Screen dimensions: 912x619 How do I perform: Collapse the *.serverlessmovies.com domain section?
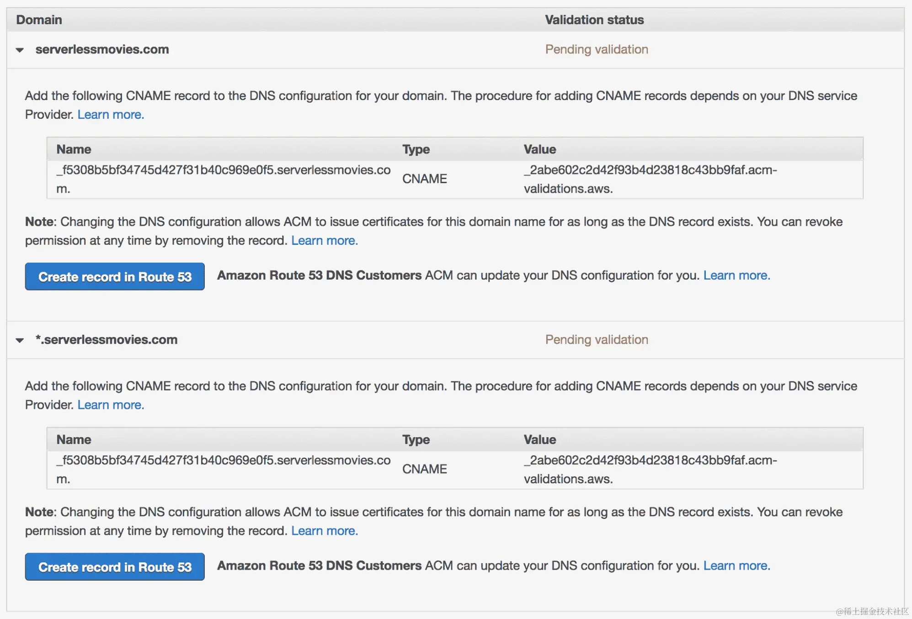point(20,340)
